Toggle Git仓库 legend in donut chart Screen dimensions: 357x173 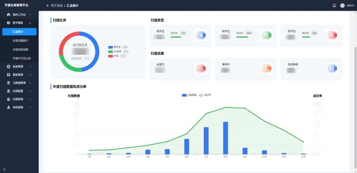[115, 51]
